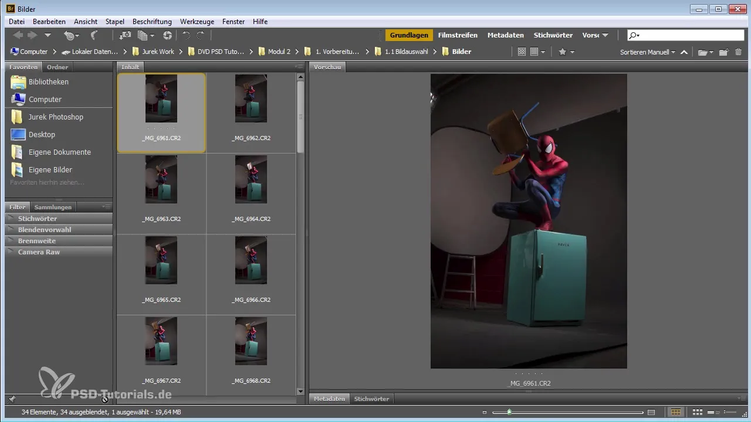Screen dimensions: 751x422
Task: Toggle ascending sort order arrow
Action: (684, 52)
